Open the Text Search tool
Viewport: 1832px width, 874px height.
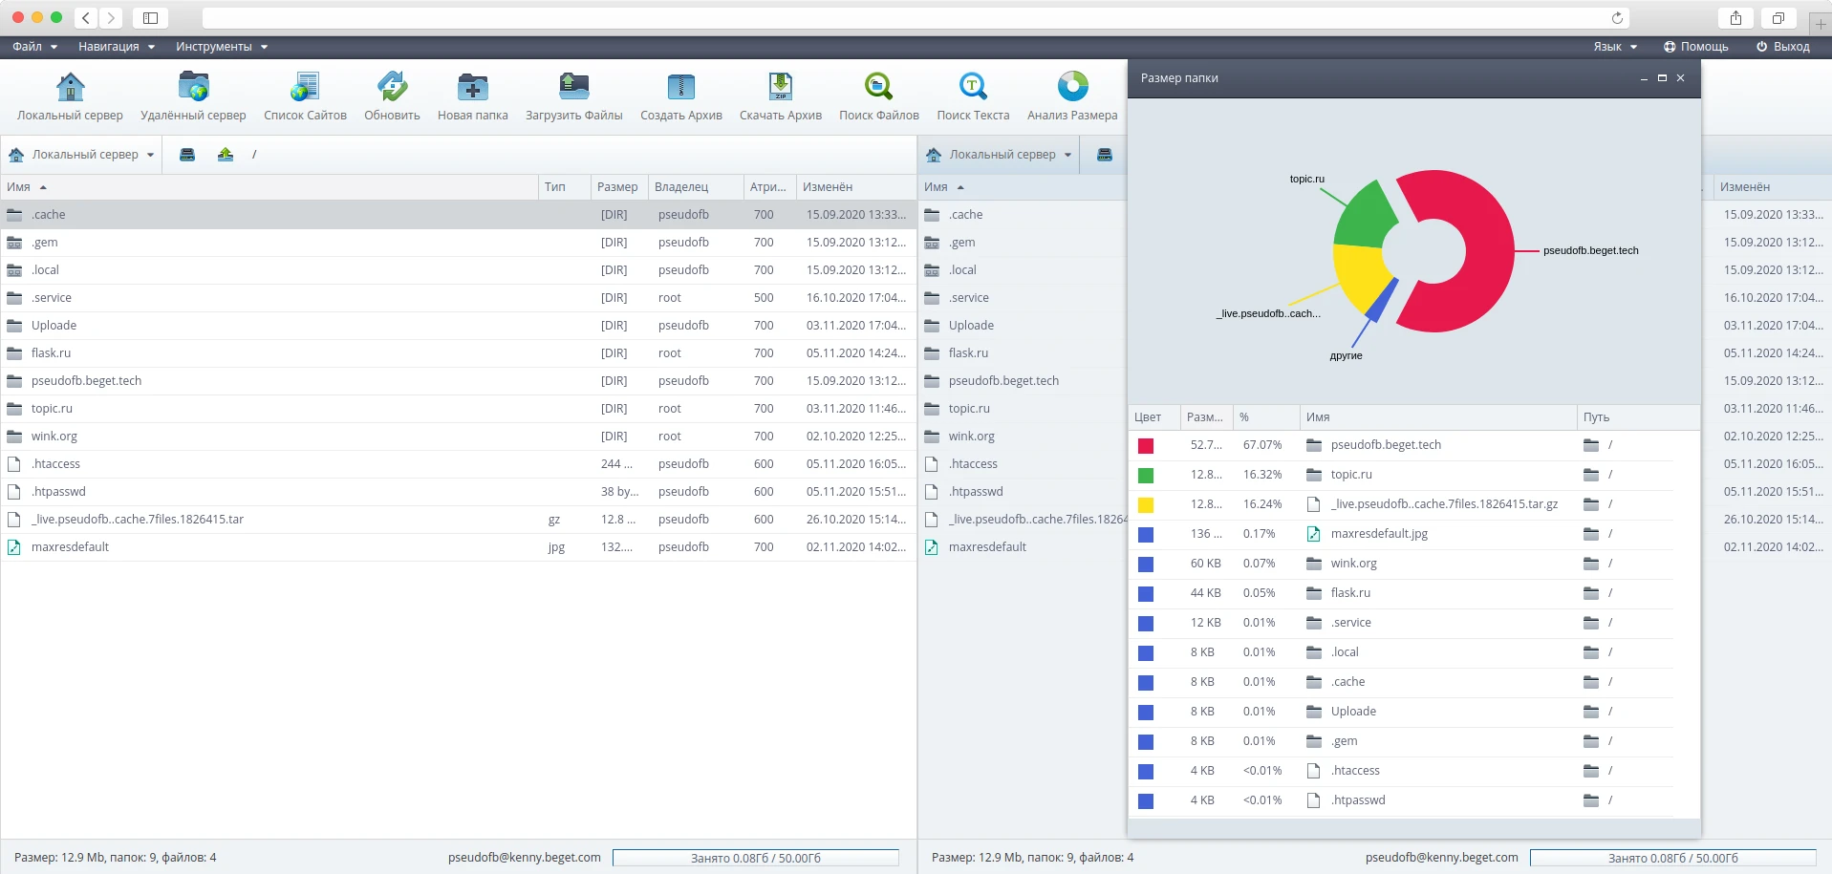973,87
